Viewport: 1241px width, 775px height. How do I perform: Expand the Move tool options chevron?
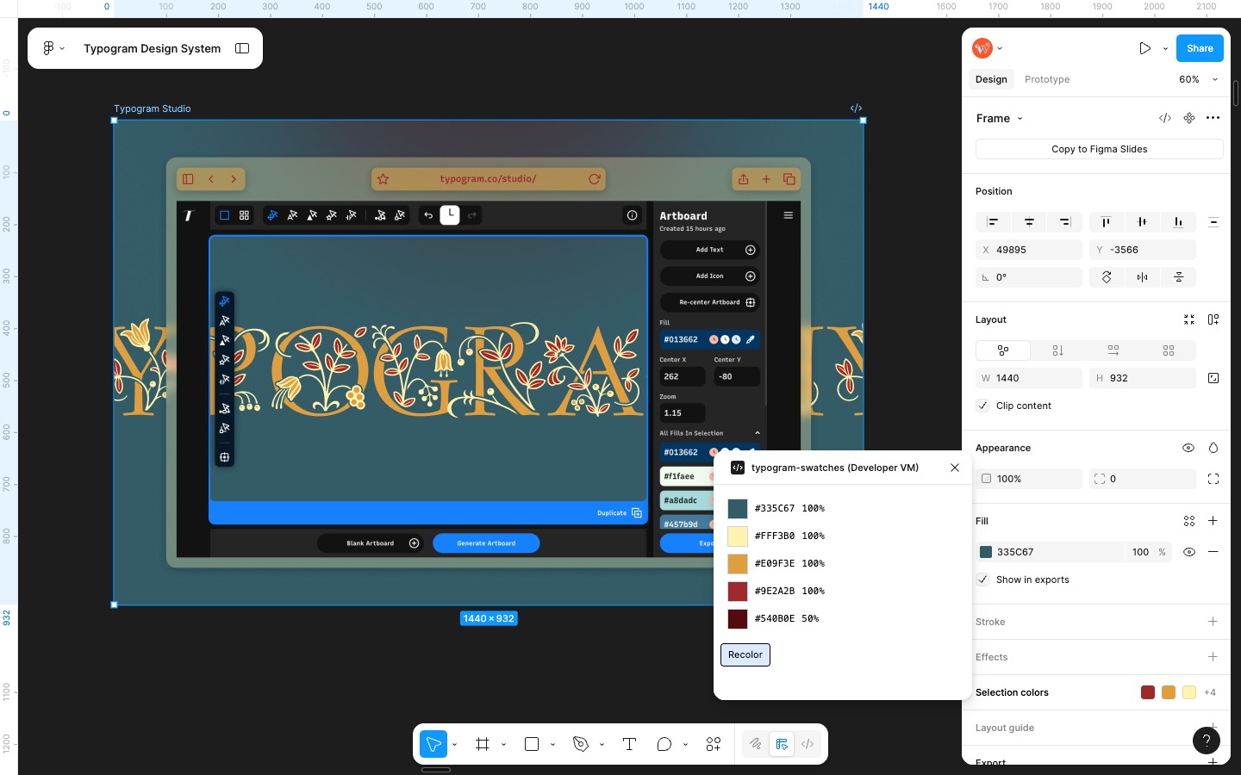pyautogui.click(x=454, y=744)
